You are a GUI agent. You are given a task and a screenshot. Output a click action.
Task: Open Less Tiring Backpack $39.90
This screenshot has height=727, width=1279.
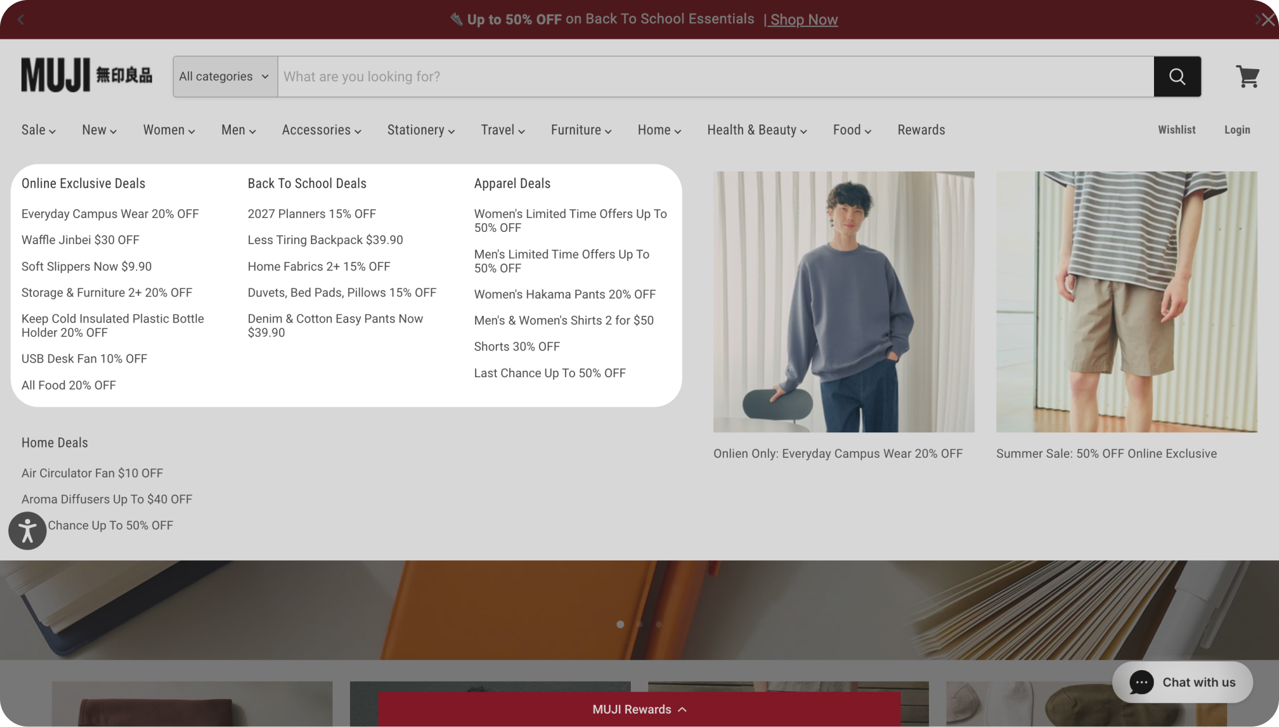click(x=325, y=240)
